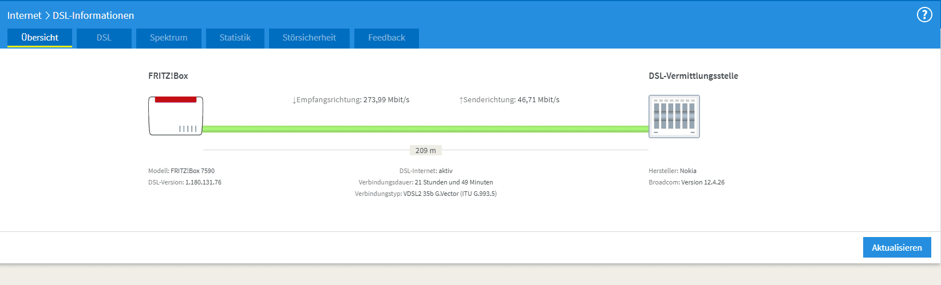This screenshot has height=285, width=941.
Task: Click the Aktualisieren button
Action: pos(897,247)
